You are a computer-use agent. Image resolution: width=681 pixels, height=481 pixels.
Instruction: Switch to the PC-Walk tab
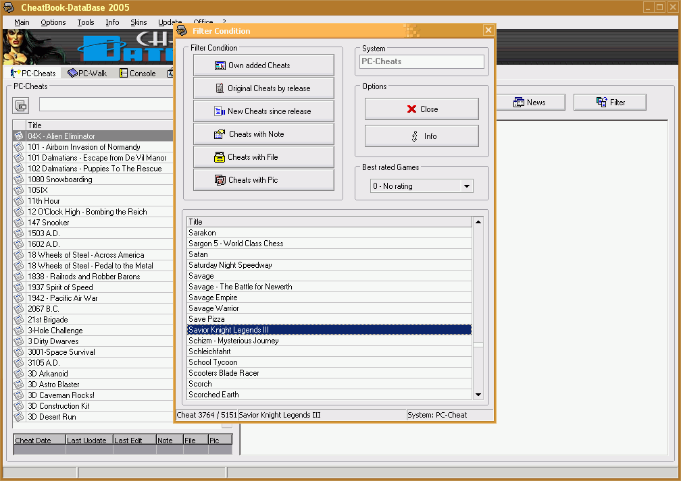click(86, 74)
